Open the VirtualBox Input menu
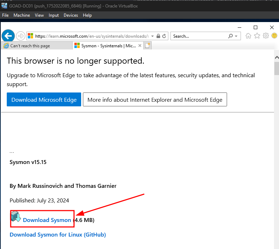Image resolution: width=279 pixels, height=249 pixels. point(54,15)
